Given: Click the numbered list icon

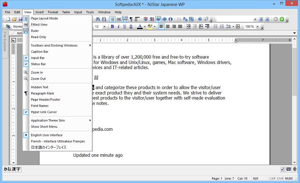Looking at the screenshot, I should [222, 27].
